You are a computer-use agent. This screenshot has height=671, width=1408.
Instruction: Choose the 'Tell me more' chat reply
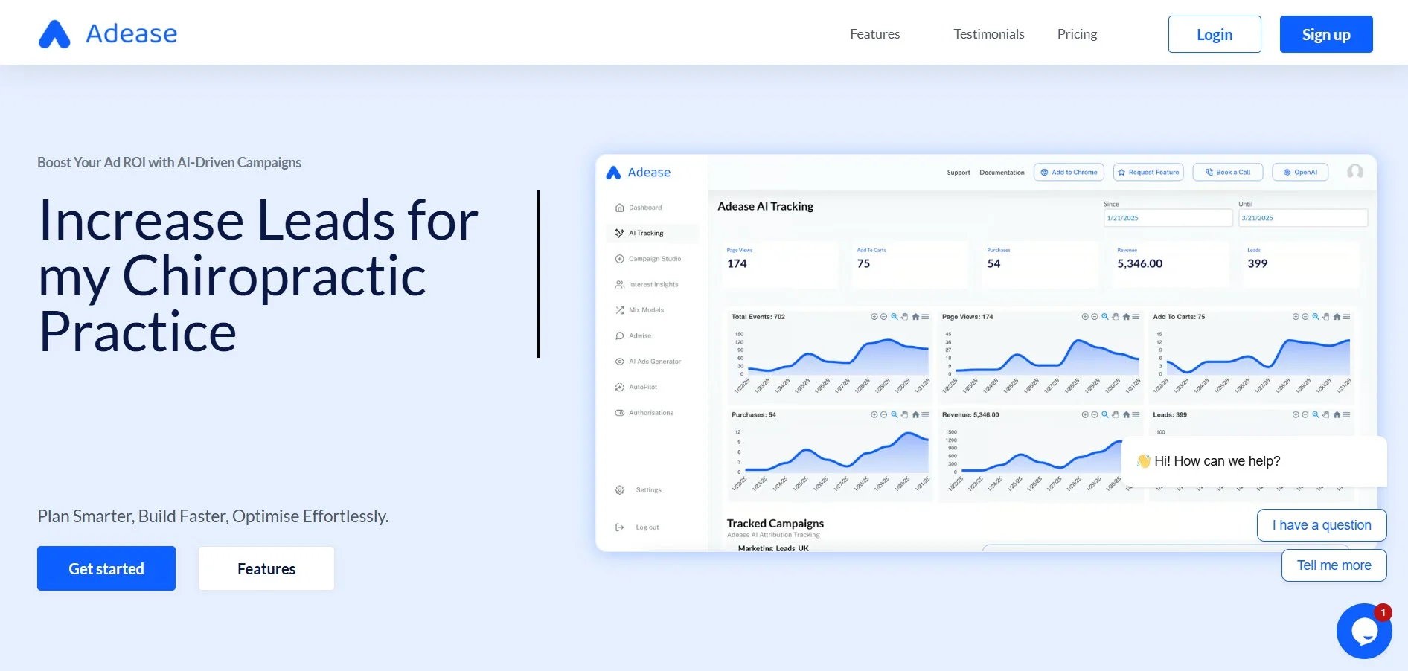click(1334, 565)
